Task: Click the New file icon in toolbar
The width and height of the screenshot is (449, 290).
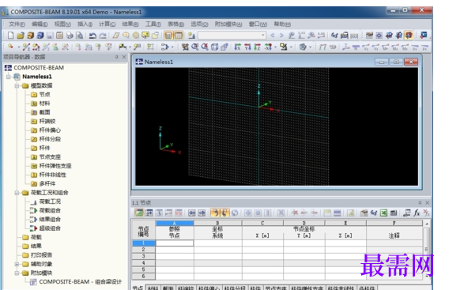Action: pos(10,36)
